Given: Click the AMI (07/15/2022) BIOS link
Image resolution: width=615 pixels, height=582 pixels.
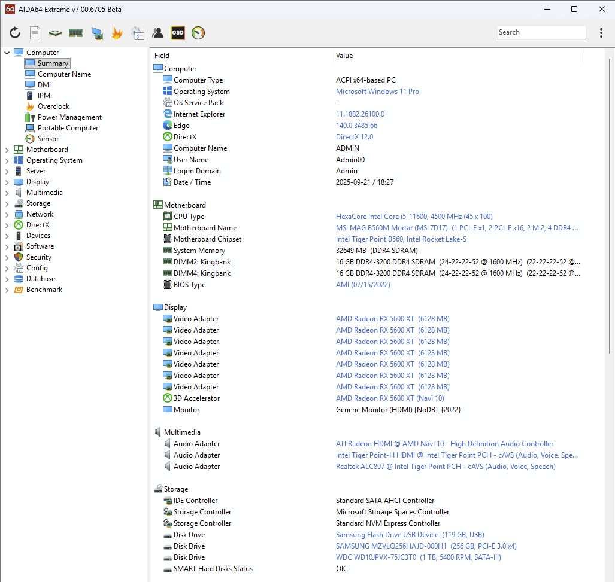Looking at the screenshot, I should (x=363, y=284).
